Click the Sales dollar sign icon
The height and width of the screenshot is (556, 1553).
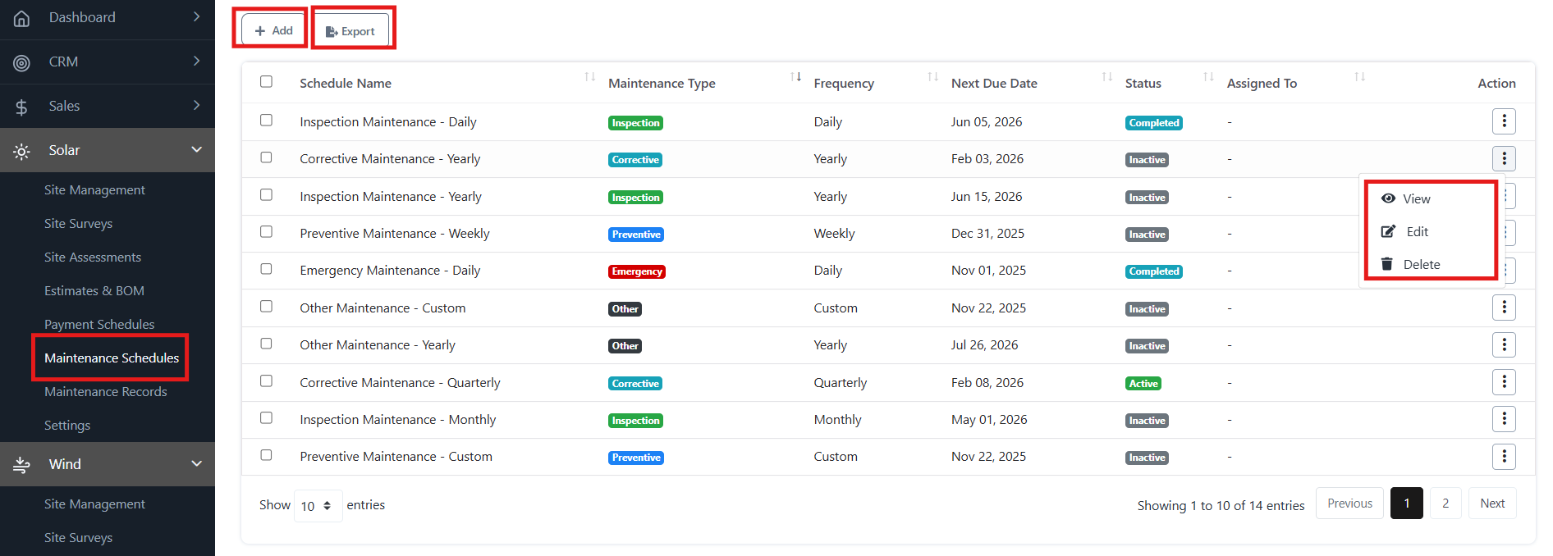click(x=22, y=107)
